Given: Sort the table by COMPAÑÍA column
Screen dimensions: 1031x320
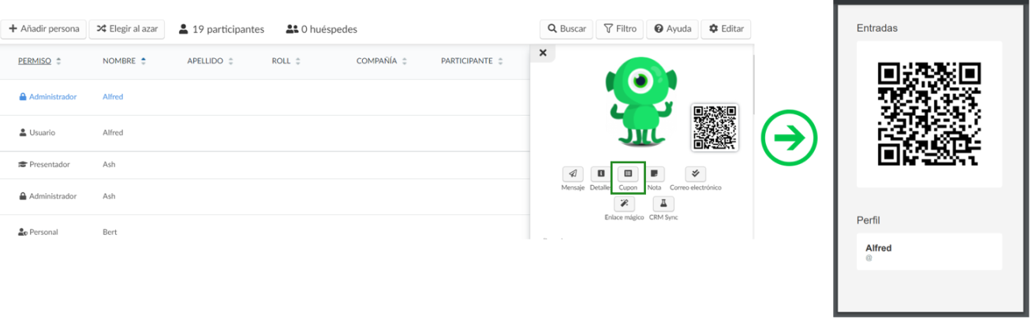Looking at the screenshot, I should [x=382, y=61].
